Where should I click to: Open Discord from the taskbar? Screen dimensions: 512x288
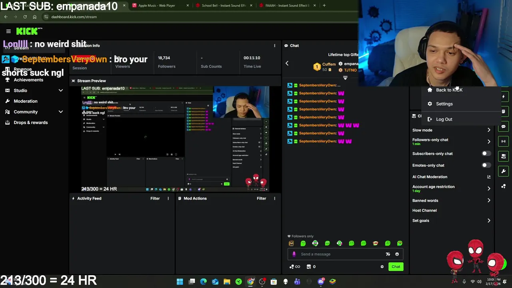point(320,282)
